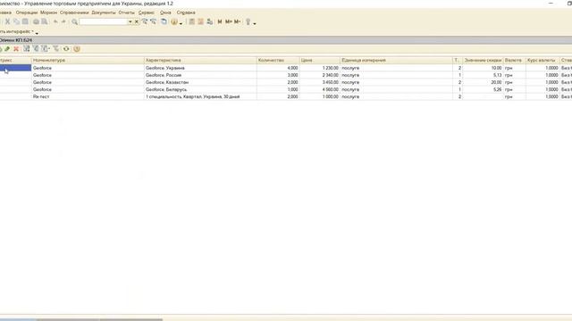Image resolution: width=572 pixels, height=321 pixels.
Task: Open the Документы menu
Action: click(x=104, y=12)
